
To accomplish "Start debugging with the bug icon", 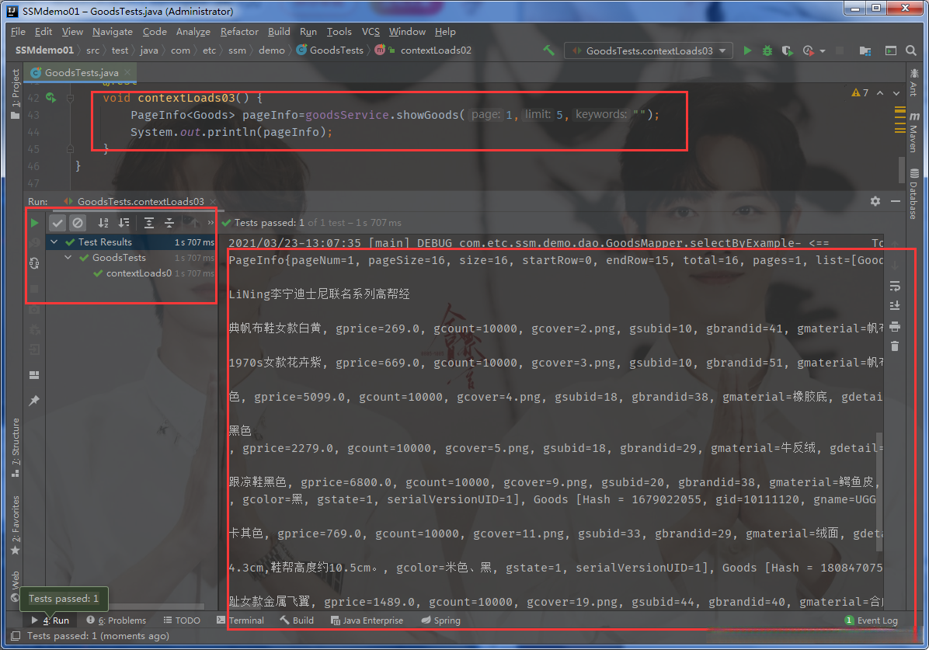I will [x=767, y=51].
